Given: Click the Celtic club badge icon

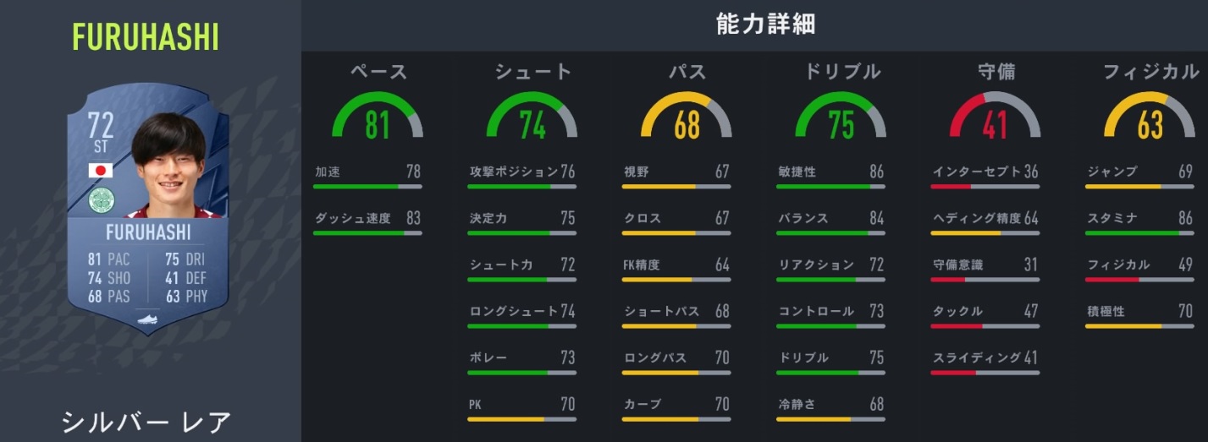Looking at the screenshot, I should pyautogui.click(x=101, y=199).
